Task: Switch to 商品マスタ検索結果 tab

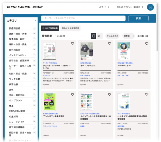Action: pyautogui.click(x=70, y=28)
